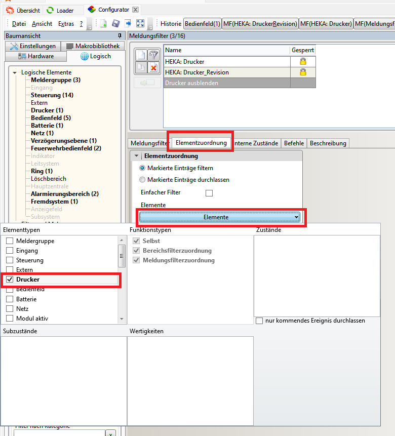Click lock icon in HEKA: Drucker row
Image resolution: width=395 pixels, height=436 pixels.
click(303, 61)
